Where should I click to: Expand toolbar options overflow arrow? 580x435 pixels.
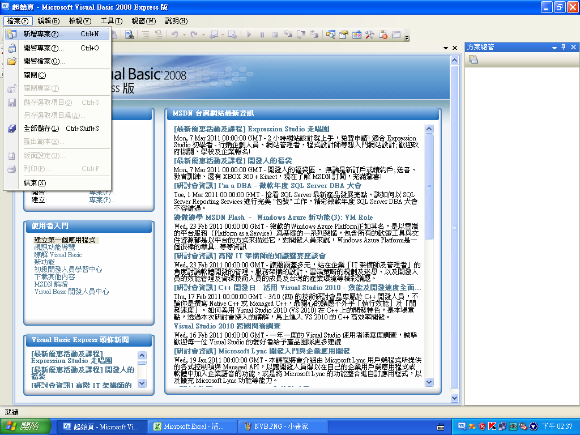pyautogui.click(x=407, y=37)
